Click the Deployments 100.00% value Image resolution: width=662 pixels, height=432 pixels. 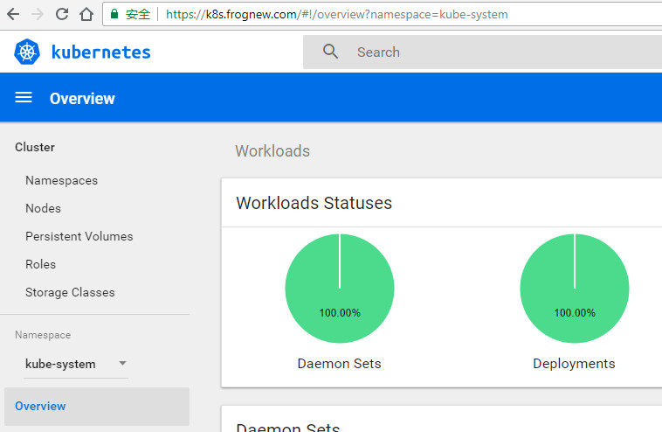tap(574, 313)
